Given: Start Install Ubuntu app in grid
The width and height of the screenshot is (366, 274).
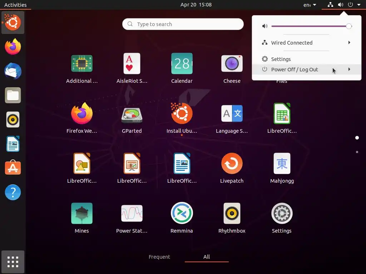Looking at the screenshot, I should [182, 113].
